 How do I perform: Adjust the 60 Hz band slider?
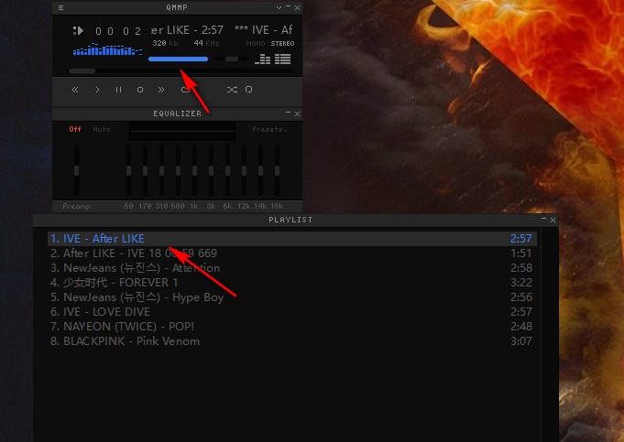coord(128,170)
